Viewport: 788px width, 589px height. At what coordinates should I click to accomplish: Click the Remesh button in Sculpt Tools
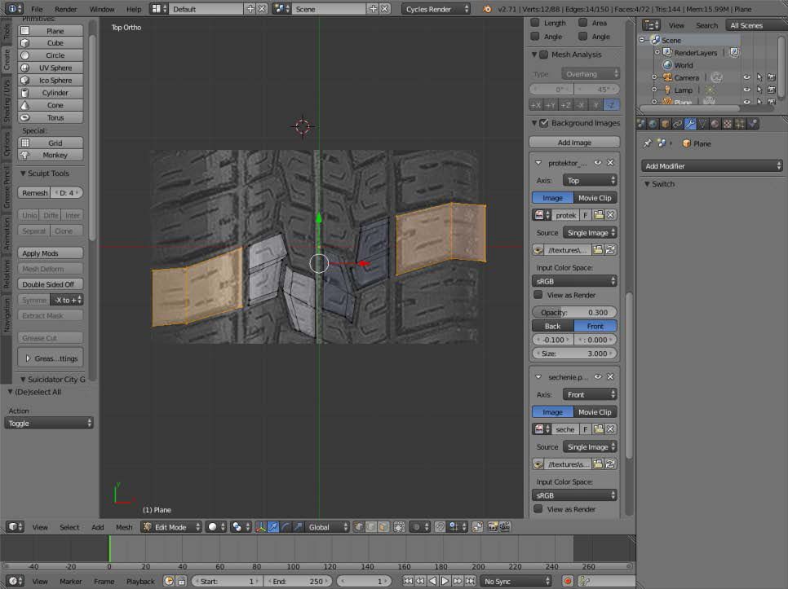(x=34, y=193)
